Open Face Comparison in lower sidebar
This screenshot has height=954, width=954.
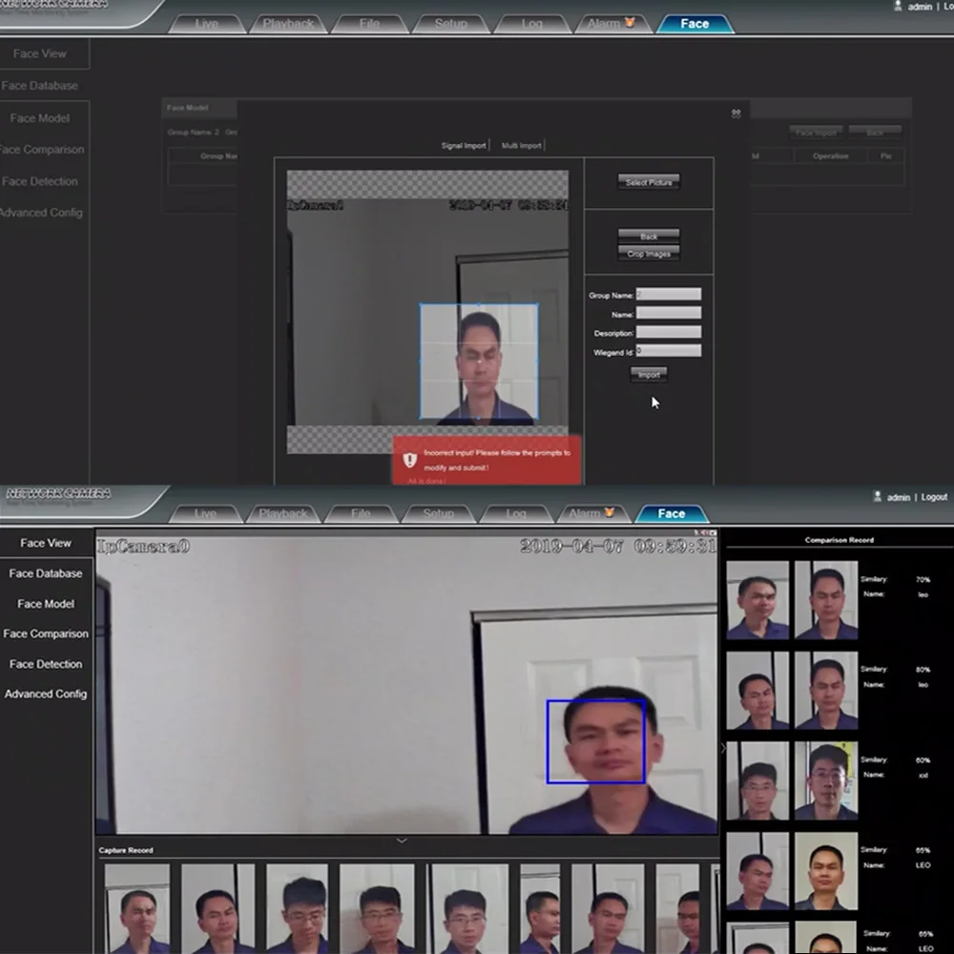pos(46,633)
